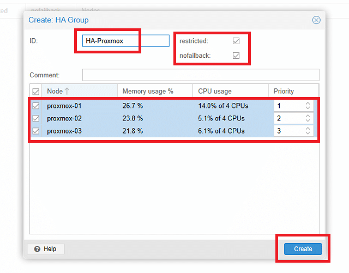This screenshot has width=349, height=273.
Task: Sort by CPU usage column header
Action: (230, 91)
